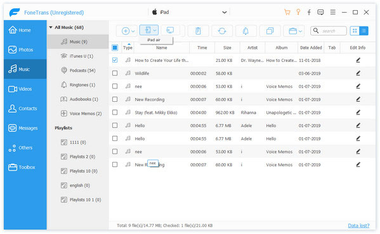Open Messages in sidebar
Viewport: 380px width, 234px height.
pyautogui.click(x=25, y=128)
